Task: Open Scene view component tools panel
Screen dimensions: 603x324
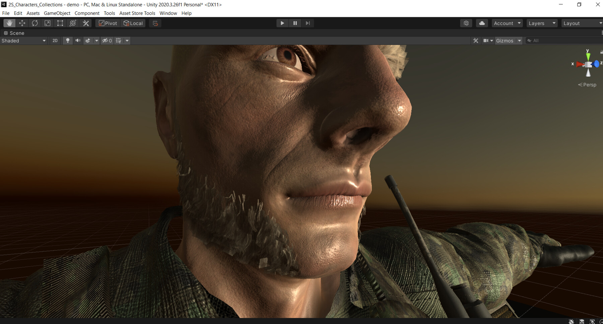Action: tap(476, 40)
